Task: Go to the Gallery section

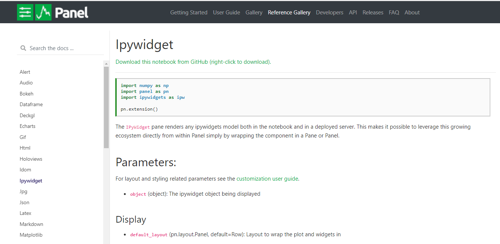Action: click(254, 13)
